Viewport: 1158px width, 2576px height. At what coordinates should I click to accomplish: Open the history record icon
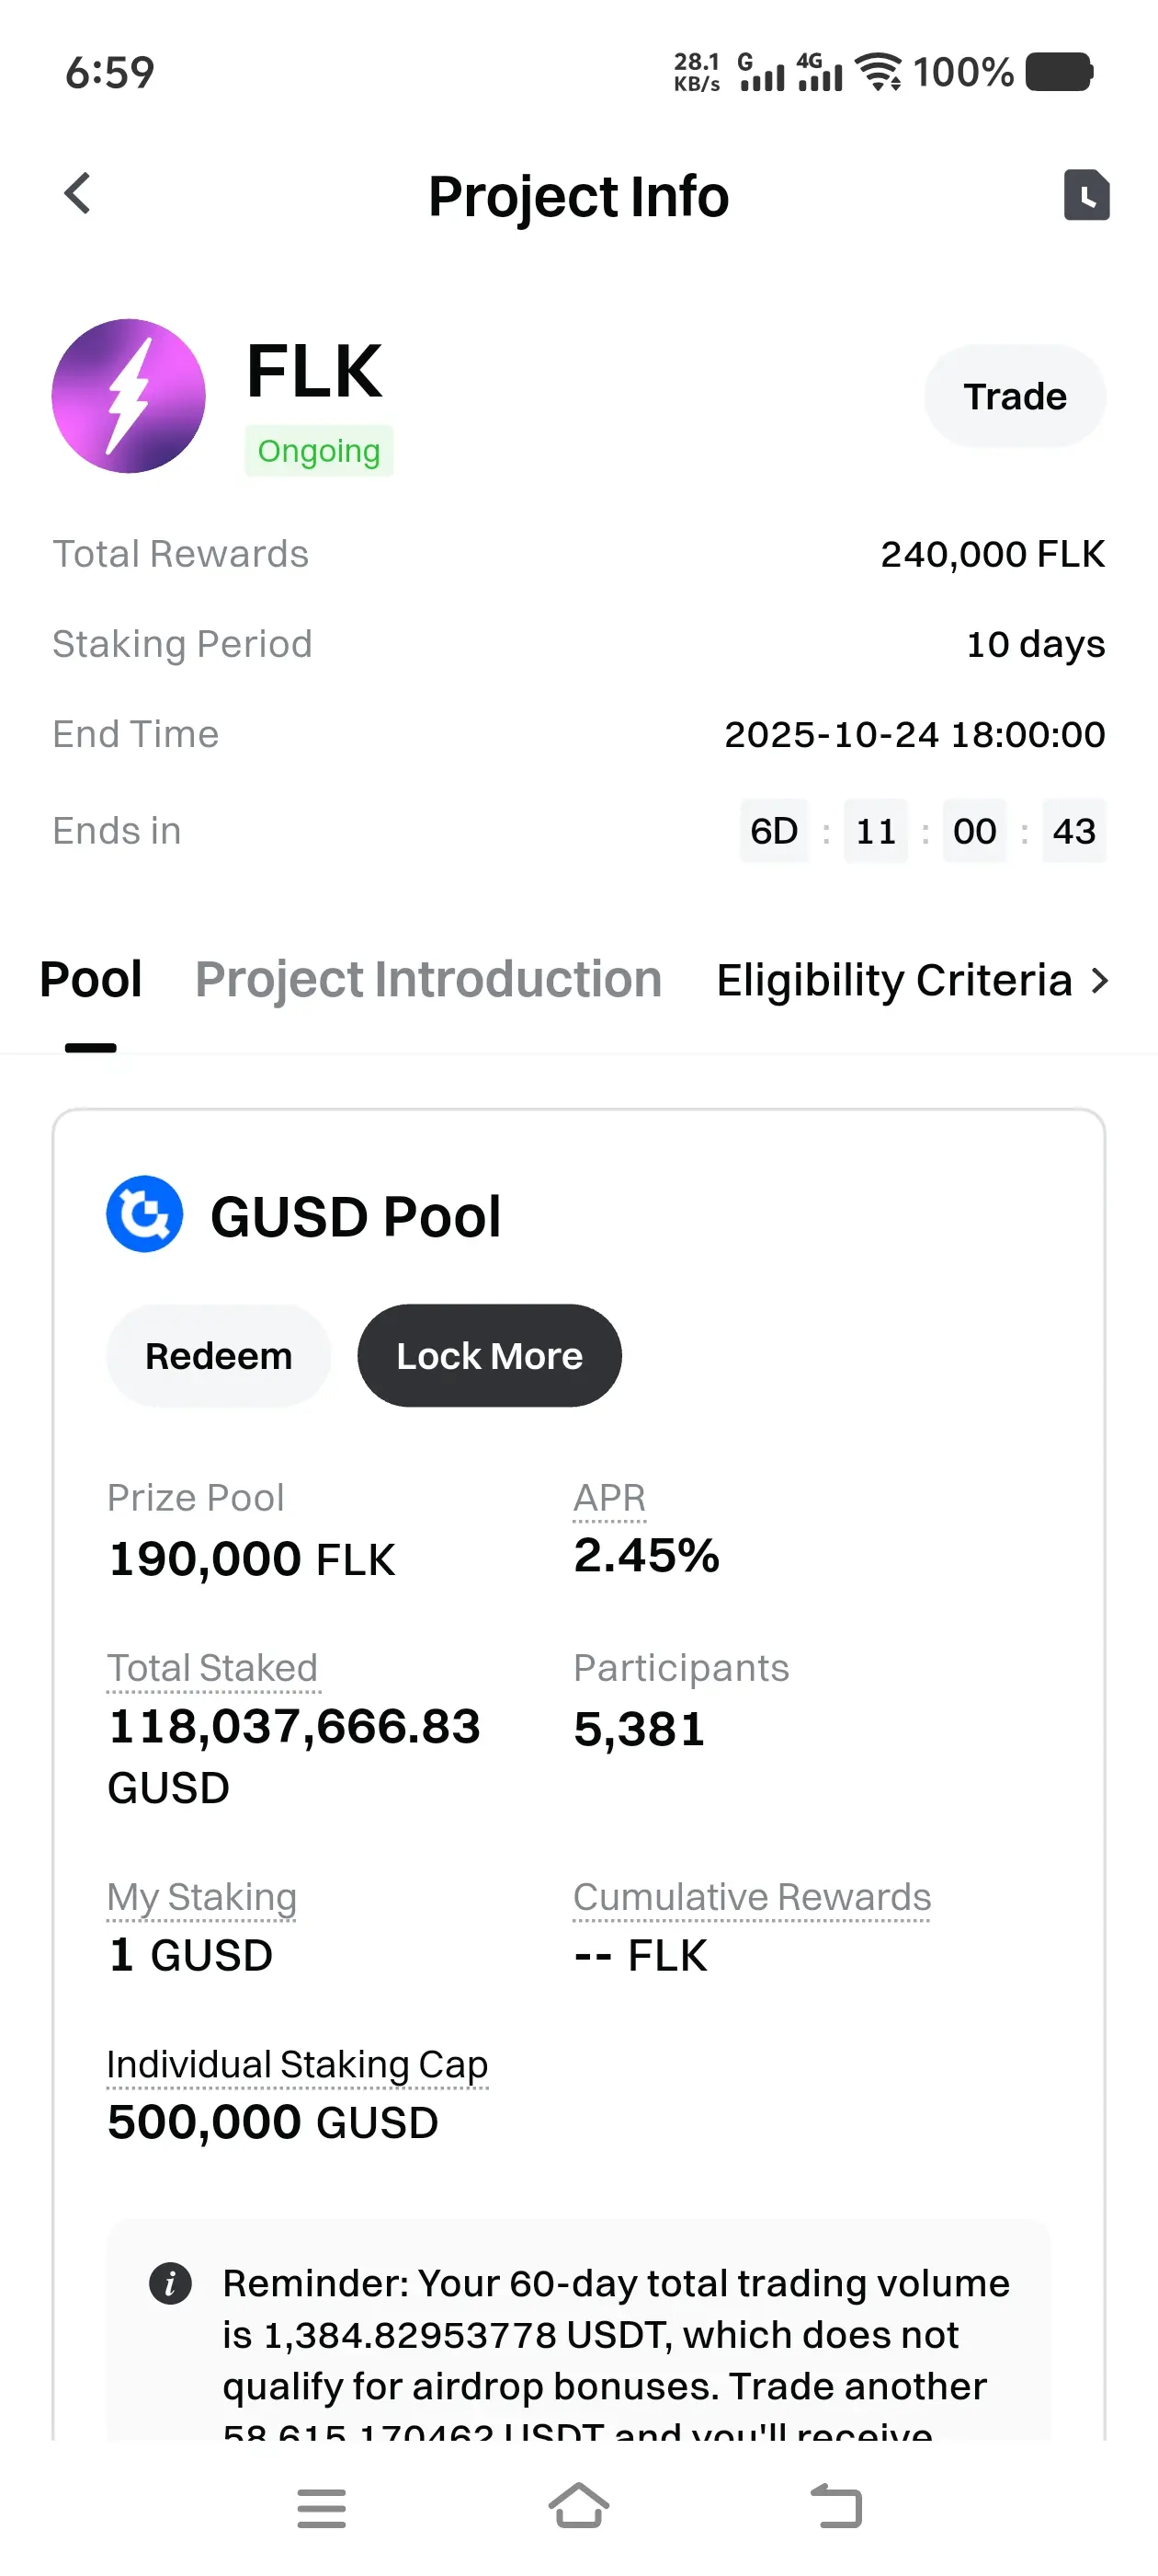[1086, 194]
